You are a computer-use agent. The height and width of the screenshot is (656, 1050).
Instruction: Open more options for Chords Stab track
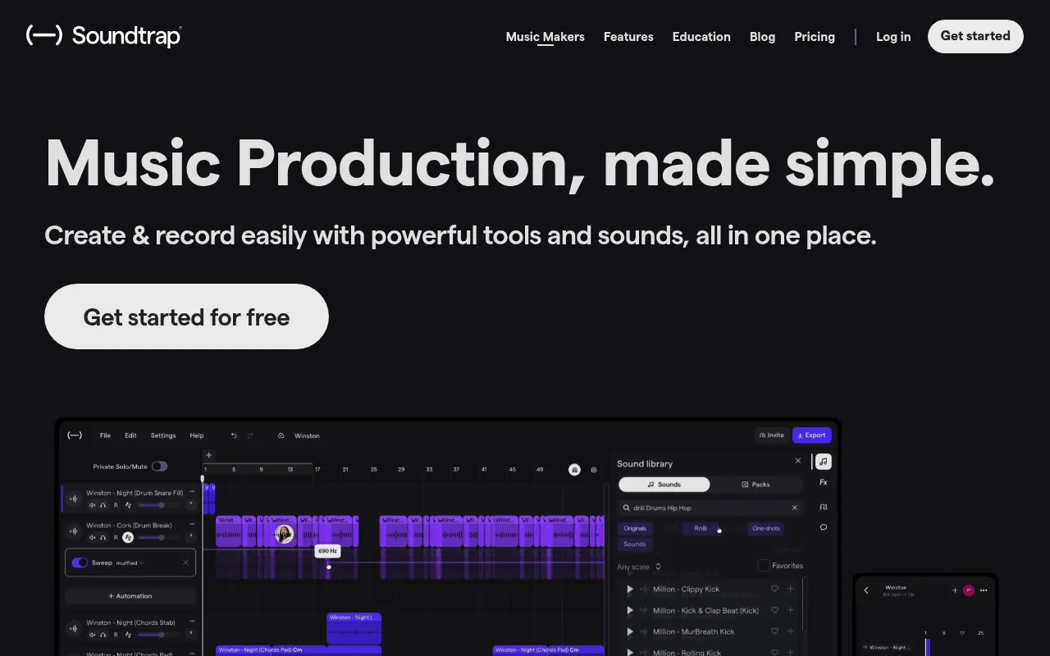(192, 622)
